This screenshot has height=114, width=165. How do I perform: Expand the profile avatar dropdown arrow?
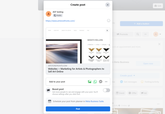pos(160,34)
